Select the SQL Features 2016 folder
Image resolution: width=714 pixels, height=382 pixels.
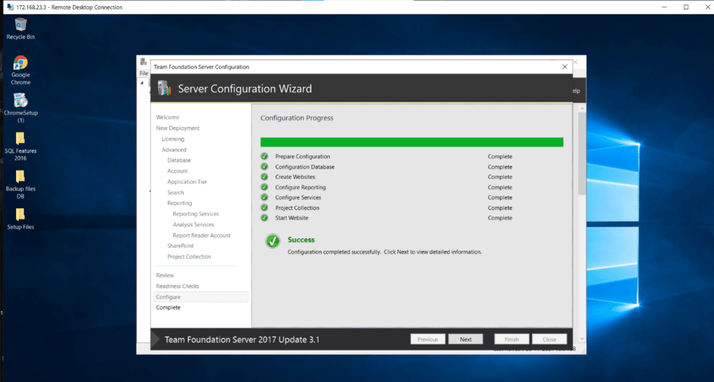(20, 146)
